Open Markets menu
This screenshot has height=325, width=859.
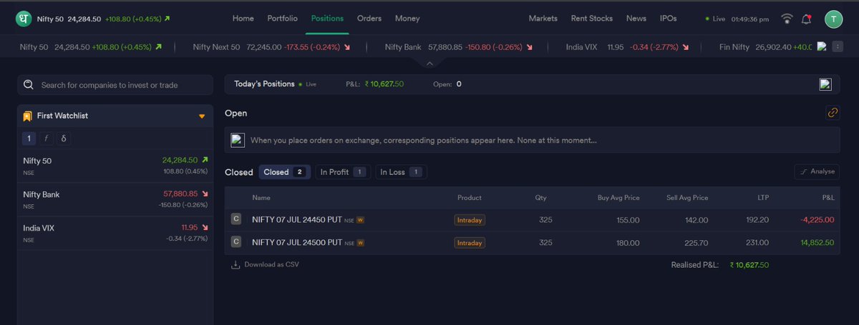[543, 19]
